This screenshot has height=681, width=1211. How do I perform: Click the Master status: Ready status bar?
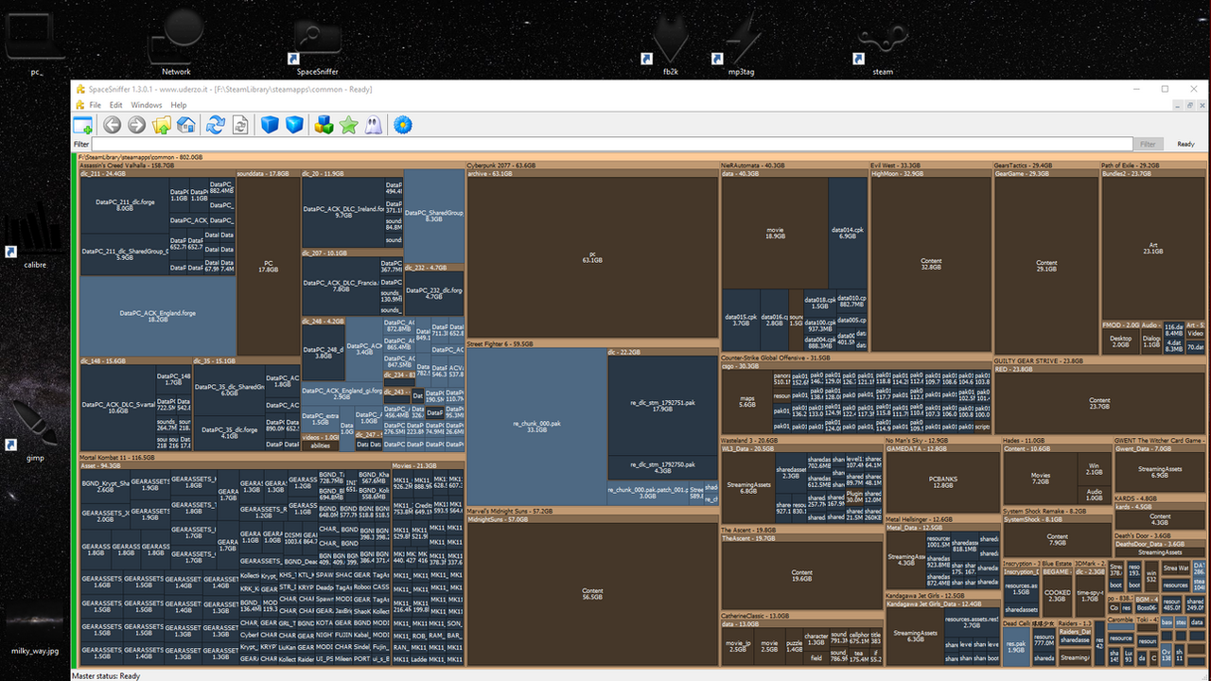[x=641, y=675]
